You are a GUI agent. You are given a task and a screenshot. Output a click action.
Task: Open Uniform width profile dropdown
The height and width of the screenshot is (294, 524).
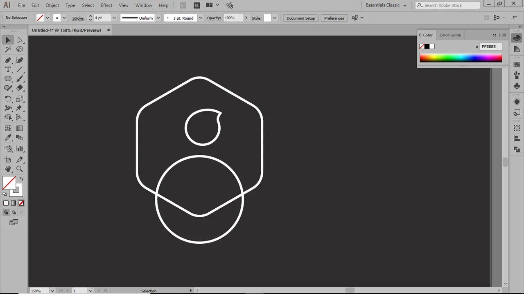click(x=158, y=18)
